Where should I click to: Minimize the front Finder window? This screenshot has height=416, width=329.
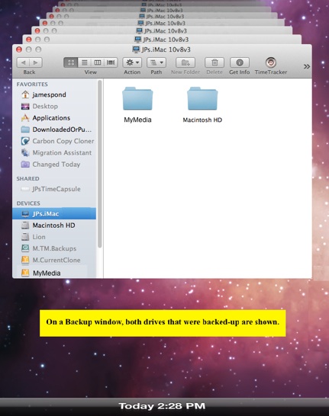29,50
